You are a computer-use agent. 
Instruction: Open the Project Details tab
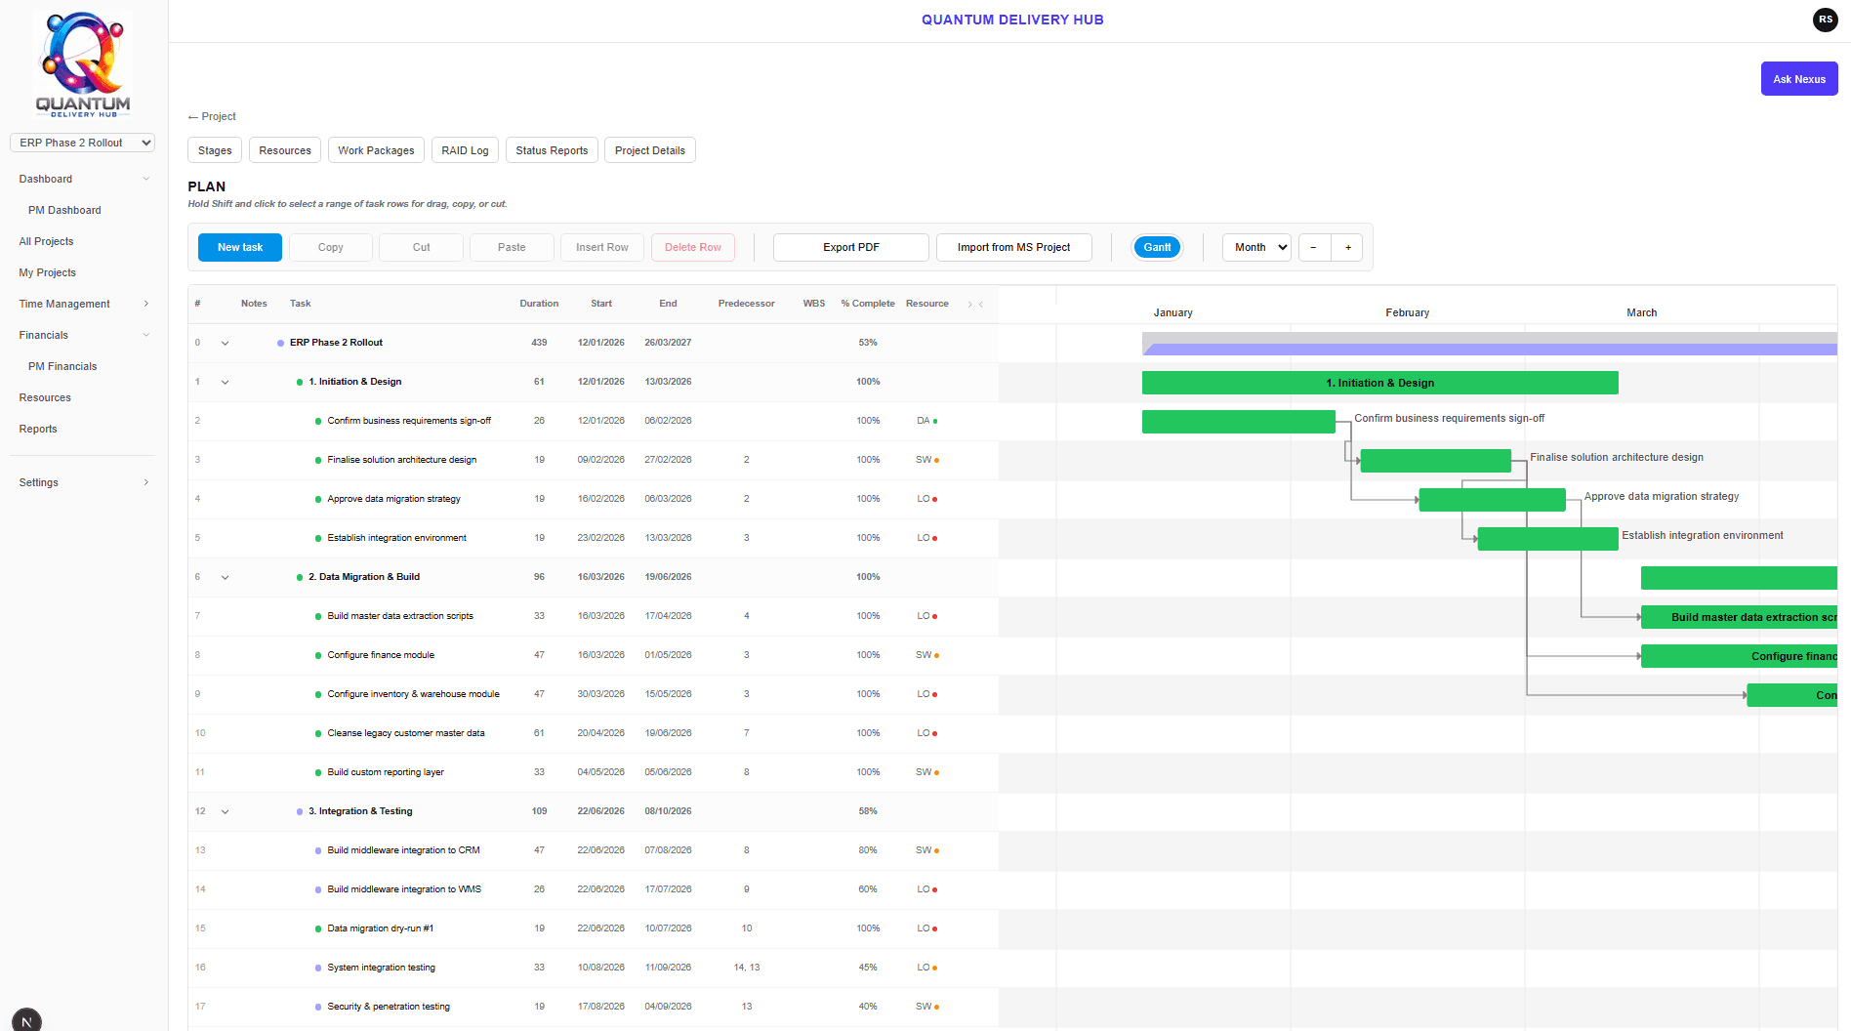[x=650, y=150]
